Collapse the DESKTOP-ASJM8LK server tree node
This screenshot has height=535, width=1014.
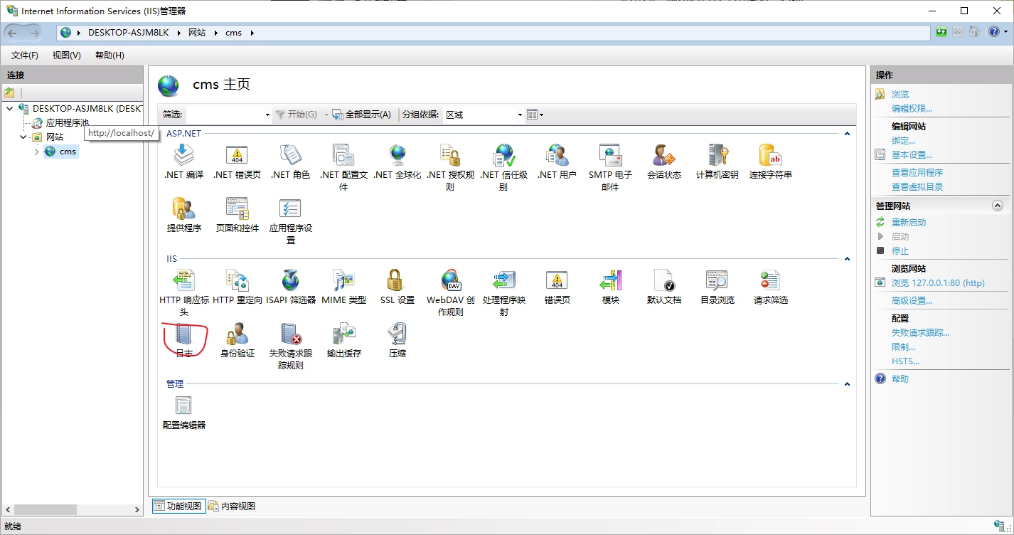click(9, 108)
